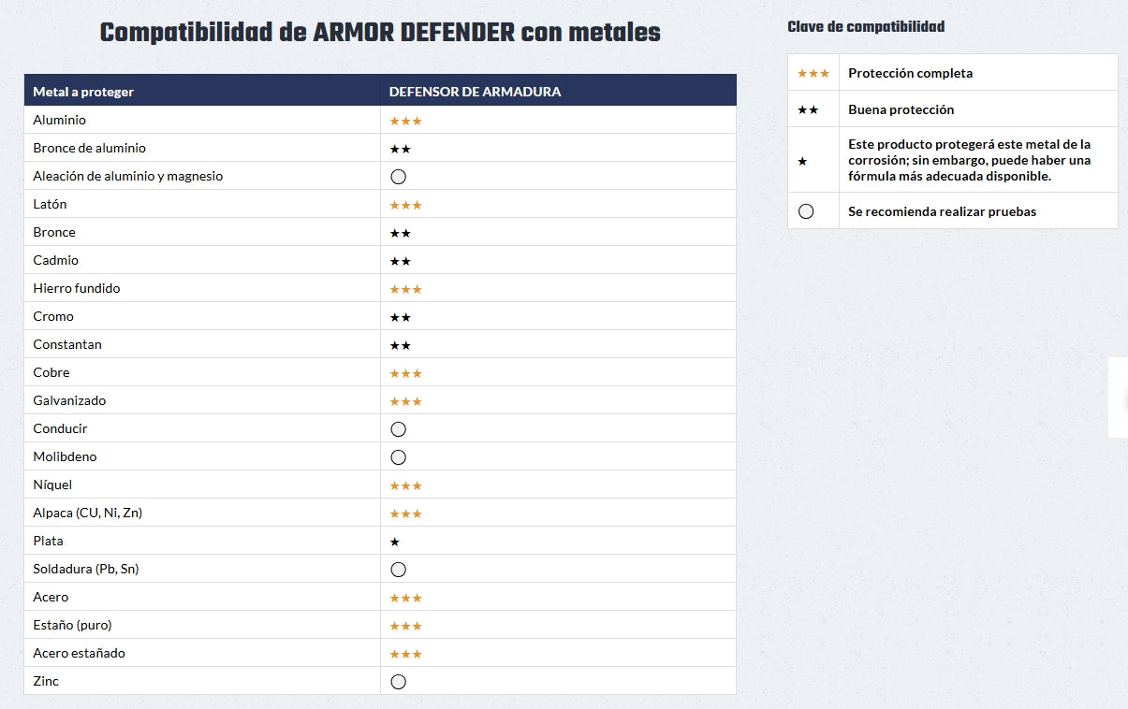The image size is (1128, 709).
Task: Click the three-star rating for Aluminio
Action: pyautogui.click(x=405, y=121)
